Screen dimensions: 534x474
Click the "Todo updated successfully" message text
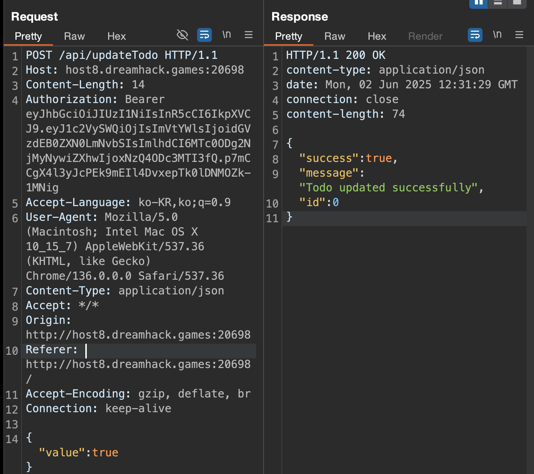(388, 188)
